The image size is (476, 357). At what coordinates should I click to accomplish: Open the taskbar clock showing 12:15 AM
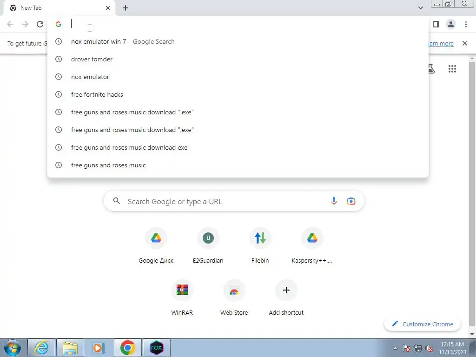tap(452, 348)
